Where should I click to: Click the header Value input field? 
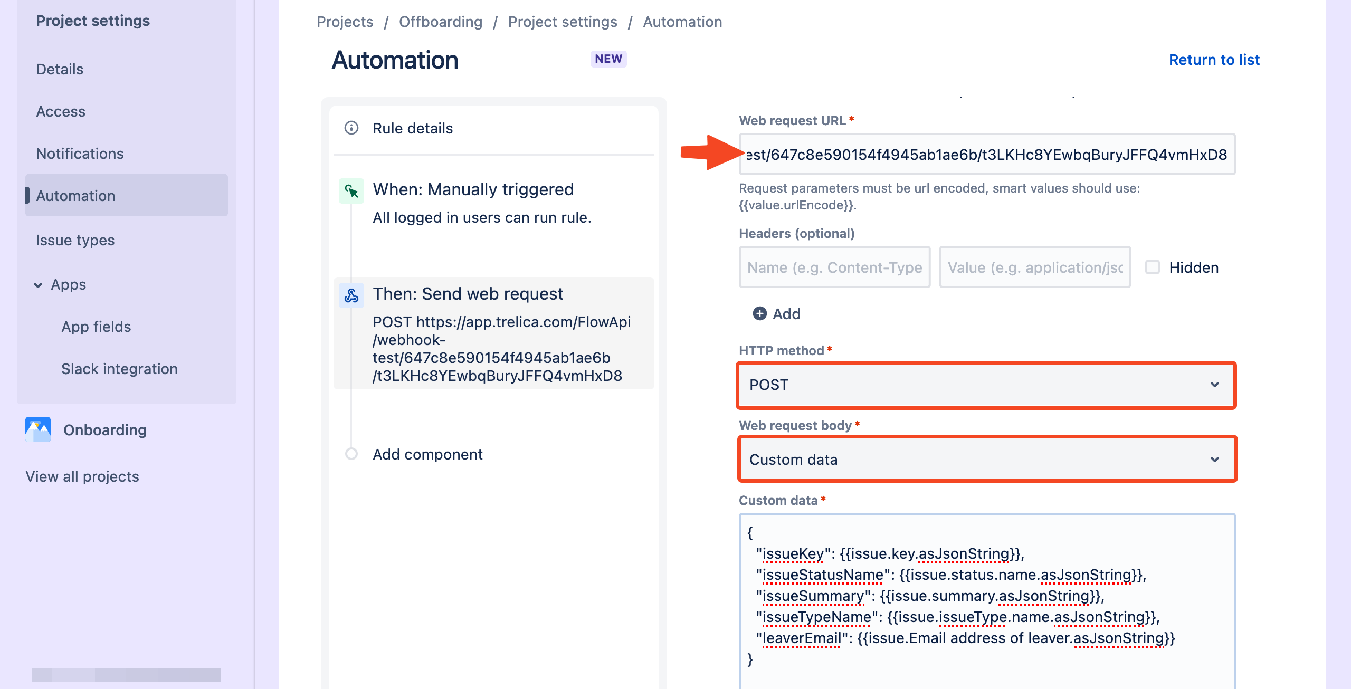1035,267
